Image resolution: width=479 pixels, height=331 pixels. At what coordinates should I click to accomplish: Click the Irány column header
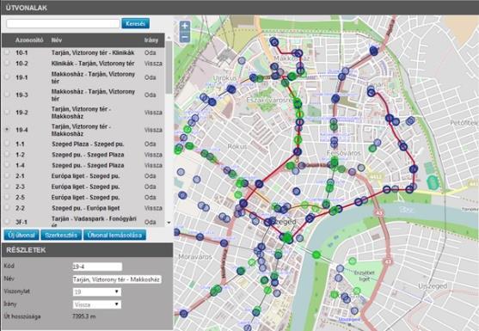coord(151,40)
